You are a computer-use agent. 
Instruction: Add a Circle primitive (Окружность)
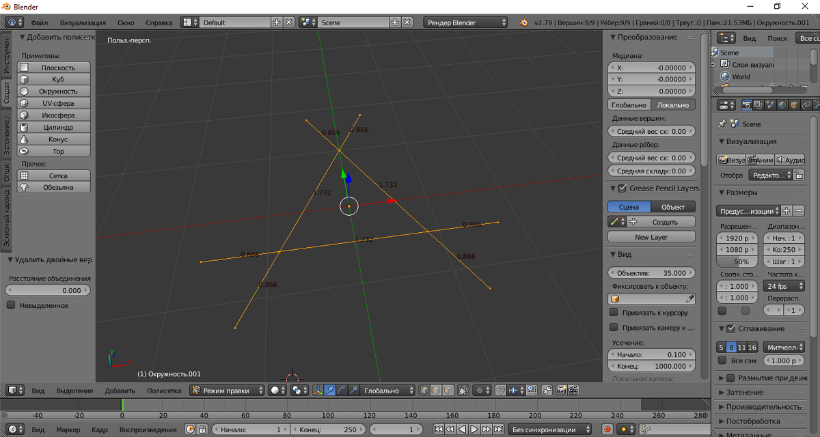tap(54, 91)
